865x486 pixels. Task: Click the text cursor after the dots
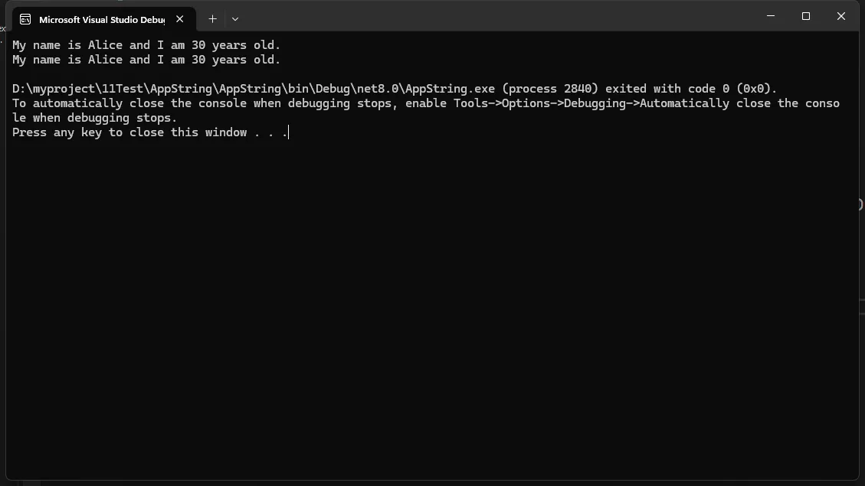289,132
